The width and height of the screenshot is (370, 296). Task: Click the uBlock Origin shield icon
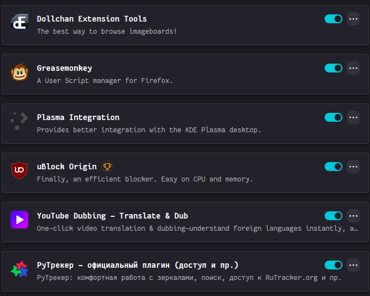pos(19,171)
